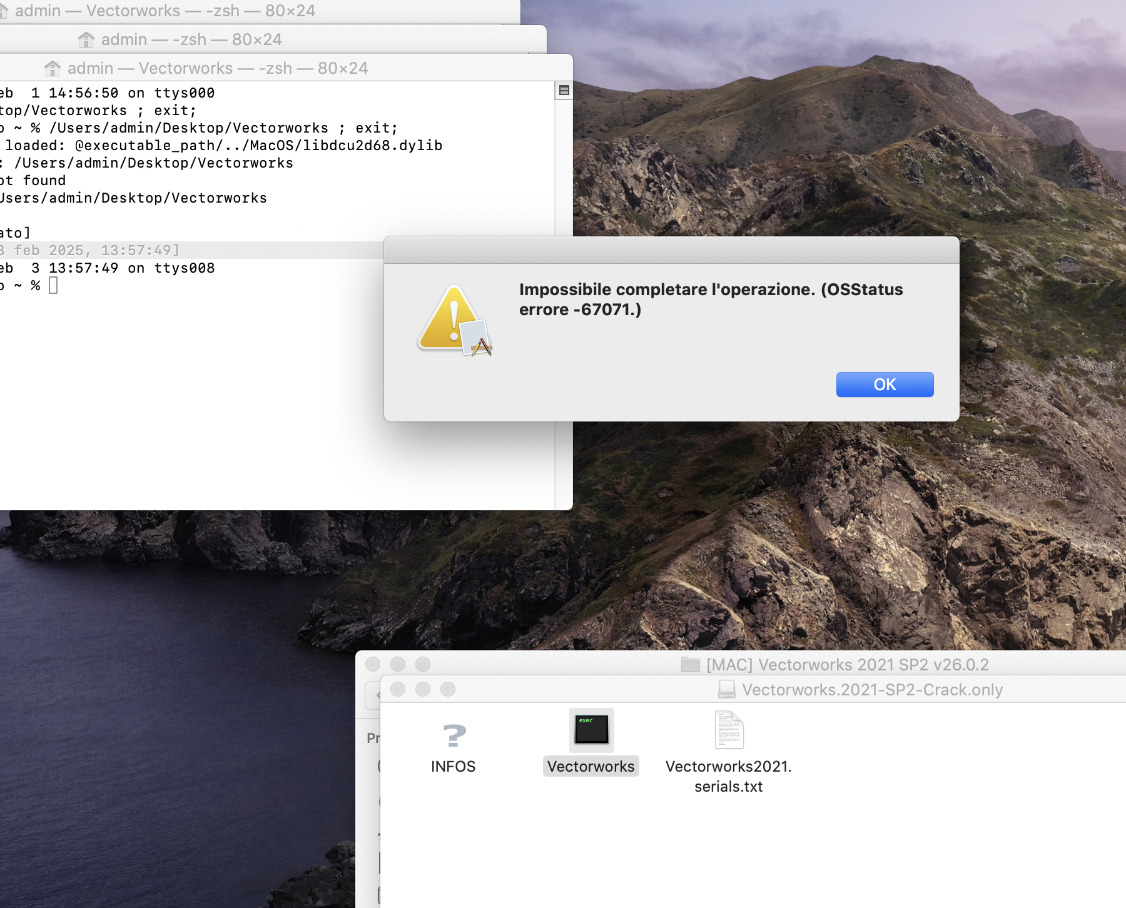Select the INFOS question-mark file icon
Viewport: 1126px width, 908px height.
click(x=454, y=736)
